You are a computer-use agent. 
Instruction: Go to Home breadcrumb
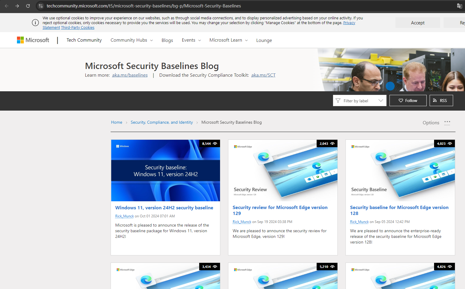(x=117, y=122)
